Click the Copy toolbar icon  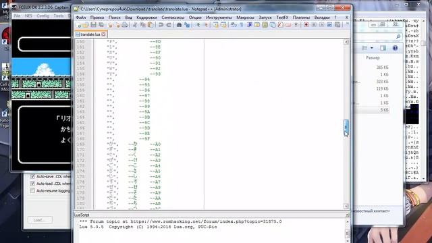pos(142,25)
